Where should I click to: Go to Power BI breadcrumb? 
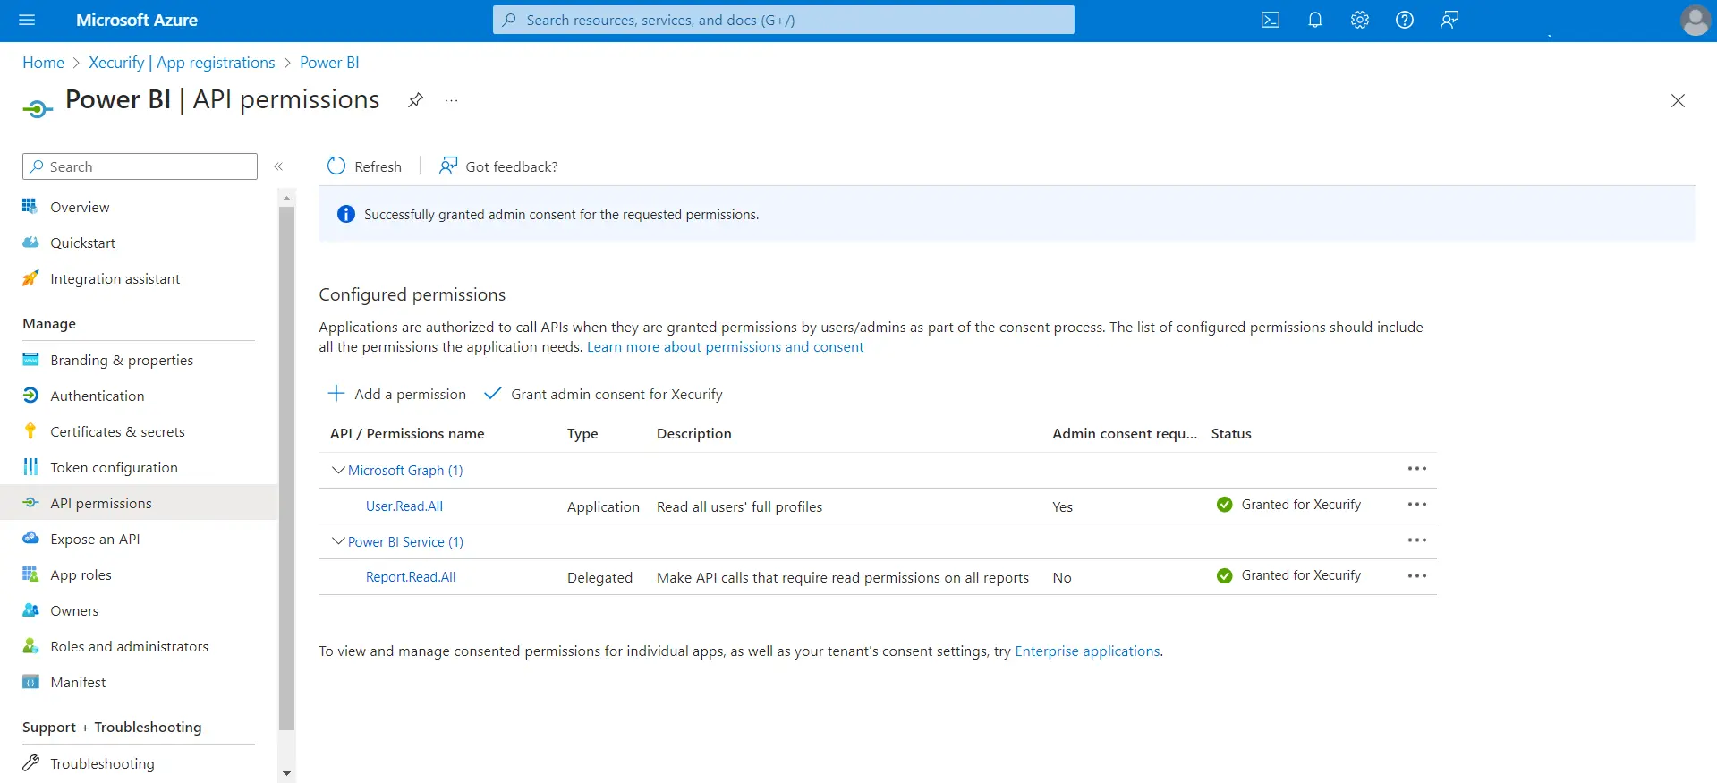329,63
